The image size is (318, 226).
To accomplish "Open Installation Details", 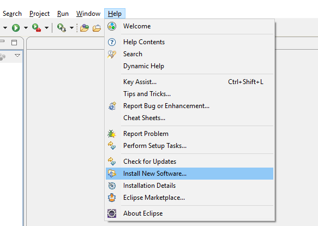I will (x=189, y=186).
